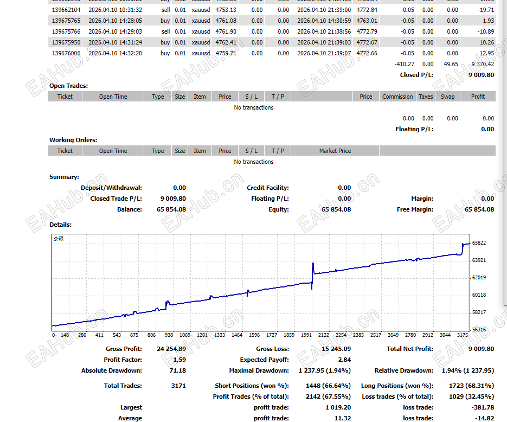Click Long Positions value 1723 (68.31%)

coord(471,386)
